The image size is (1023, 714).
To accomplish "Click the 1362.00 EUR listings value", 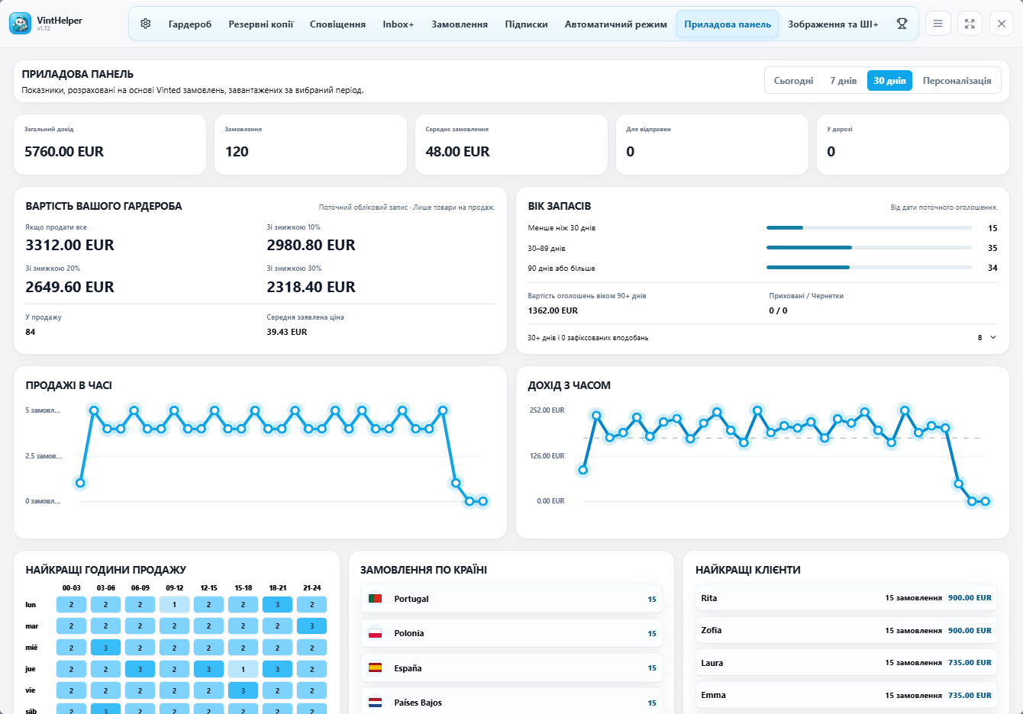I will 553,310.
